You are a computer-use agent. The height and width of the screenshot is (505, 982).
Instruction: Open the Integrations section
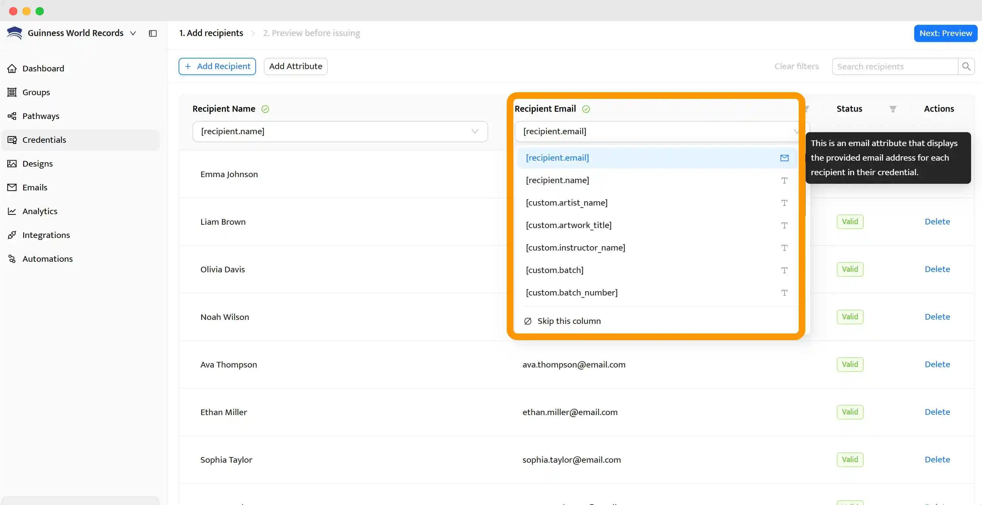(46, 235)
